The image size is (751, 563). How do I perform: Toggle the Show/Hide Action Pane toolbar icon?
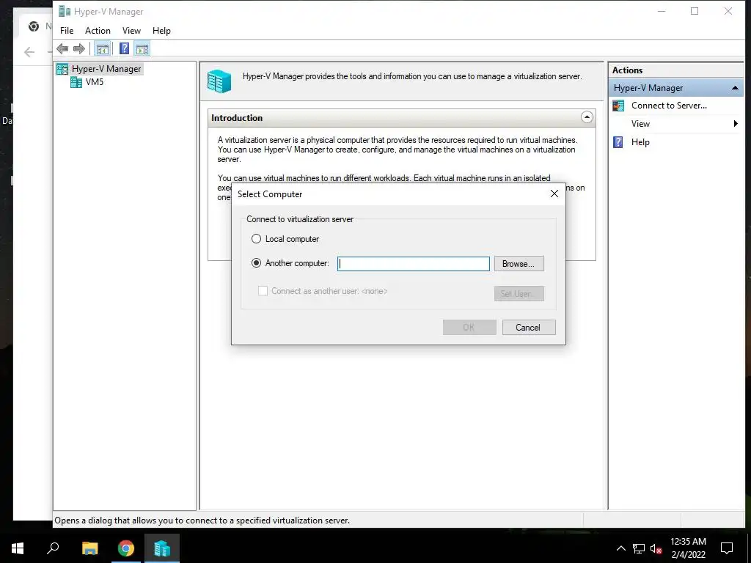(142, 48)
